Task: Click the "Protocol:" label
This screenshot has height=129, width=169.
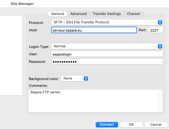Action: 37,22
